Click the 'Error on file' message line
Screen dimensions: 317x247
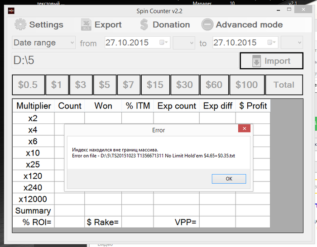pyautogui.click(x=154, y=156)
